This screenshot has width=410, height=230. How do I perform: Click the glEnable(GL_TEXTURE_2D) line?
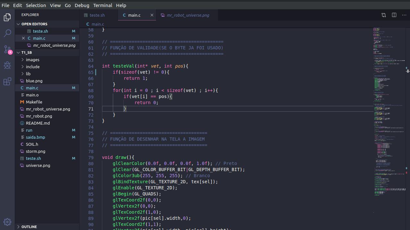[145, 188]
